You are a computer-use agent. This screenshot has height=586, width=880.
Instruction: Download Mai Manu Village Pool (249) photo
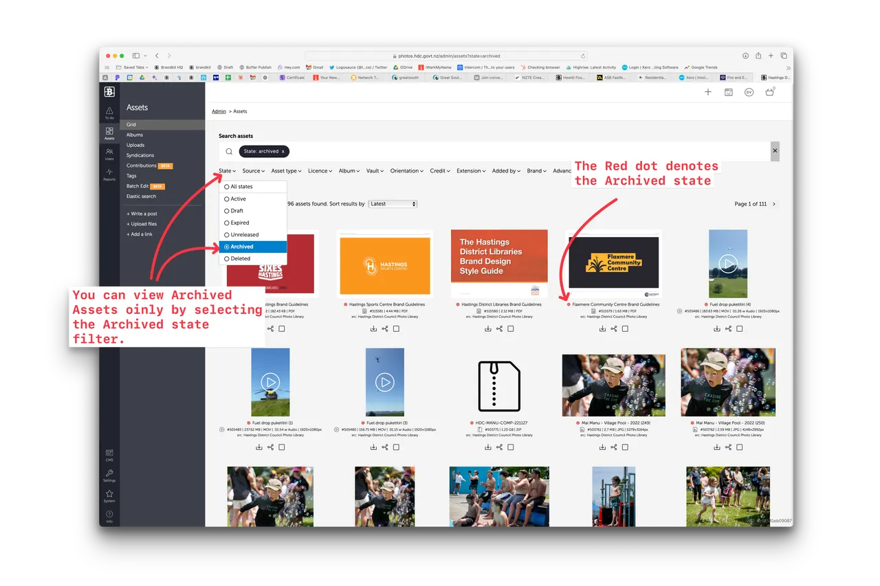pyautogui.click(x=602, y=447)
